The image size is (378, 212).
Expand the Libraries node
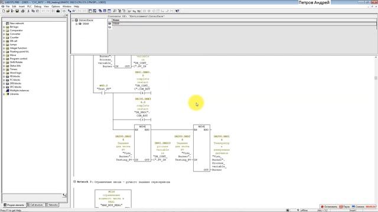tap(4, 94)
